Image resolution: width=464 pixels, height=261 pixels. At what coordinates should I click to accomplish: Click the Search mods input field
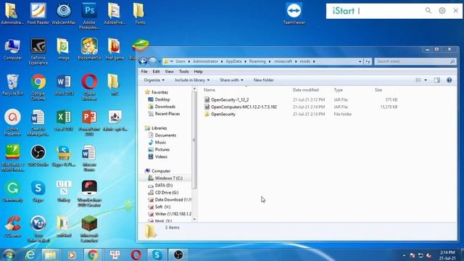pos(415,61)
